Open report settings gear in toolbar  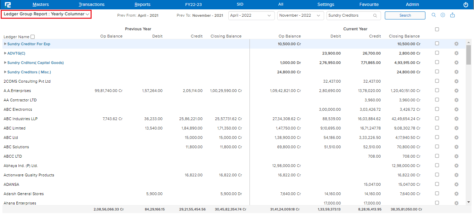point(443,15)
